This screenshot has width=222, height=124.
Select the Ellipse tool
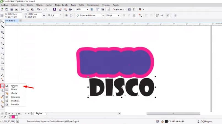(2, 58)
